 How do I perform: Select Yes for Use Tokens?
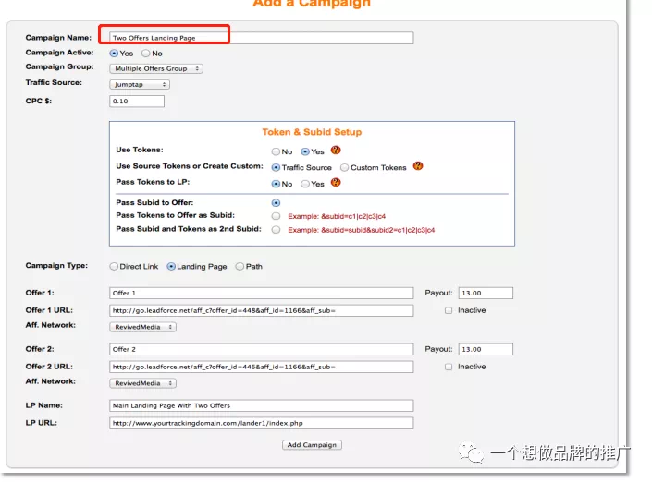(305, 151)
